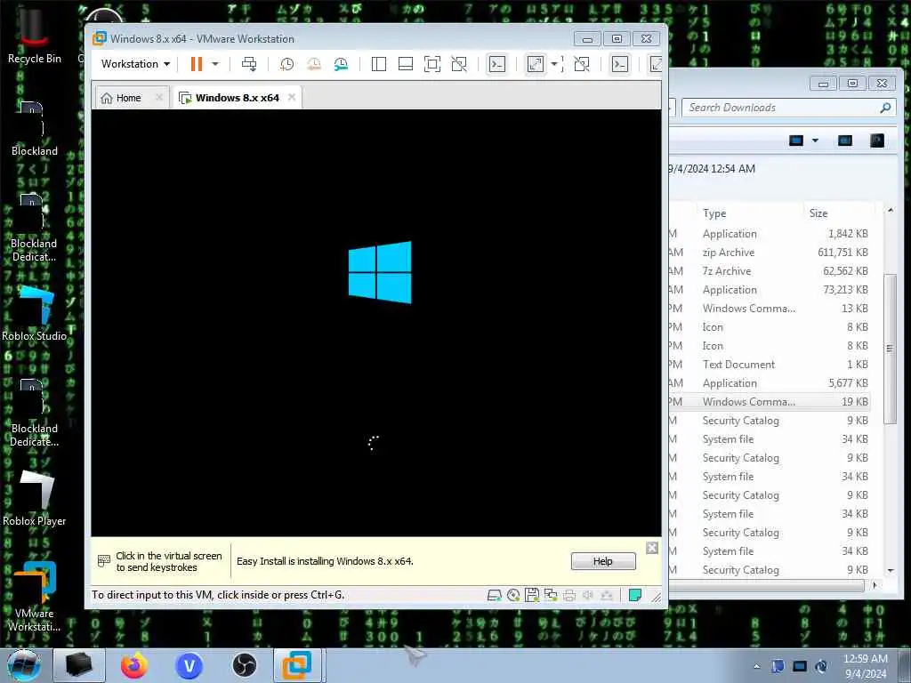Dismiss the Easy Install notification bar
This screenshot has width=911, height=683.
coord(652,548)
